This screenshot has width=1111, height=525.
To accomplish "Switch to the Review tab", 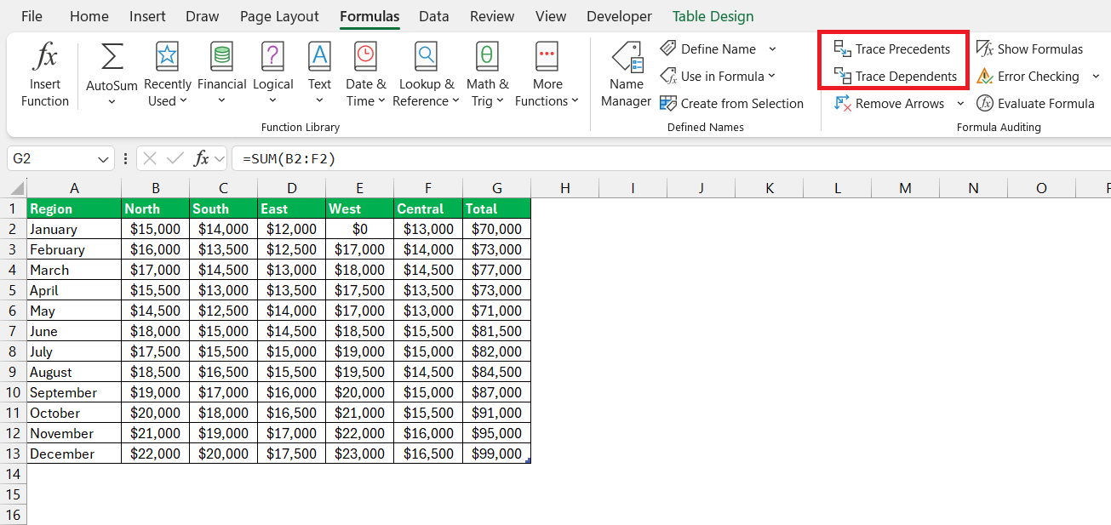I will (x=492, y=16).
